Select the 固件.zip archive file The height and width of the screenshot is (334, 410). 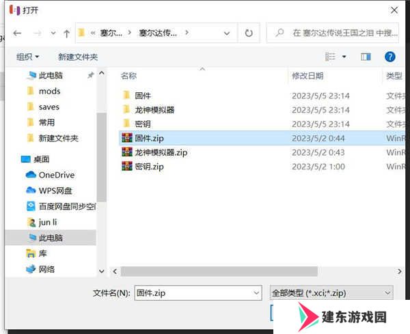[x=149, y=138]
